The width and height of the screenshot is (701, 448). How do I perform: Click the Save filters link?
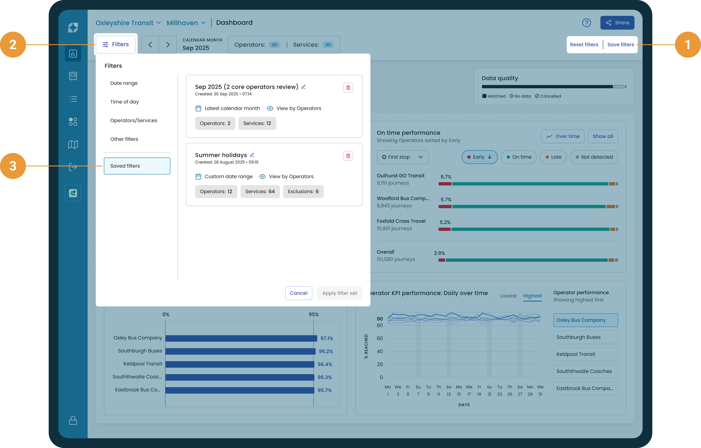pos(620,45)
